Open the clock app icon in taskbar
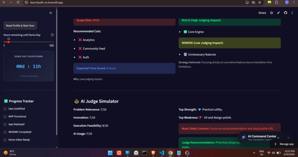The image size is (298, 157). tap(136, 153)
